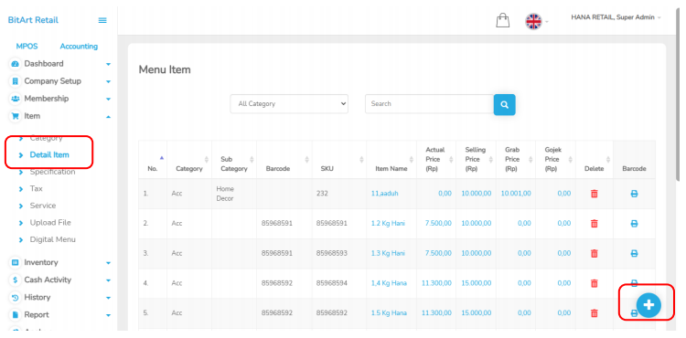Sort table by Item Name column

391,160
